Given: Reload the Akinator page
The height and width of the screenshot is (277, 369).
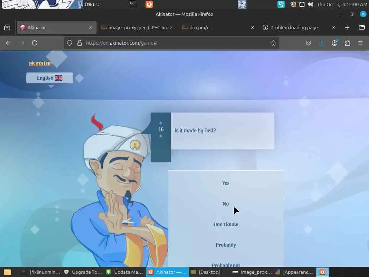Looking at the screenshot, I should (35, 43).
